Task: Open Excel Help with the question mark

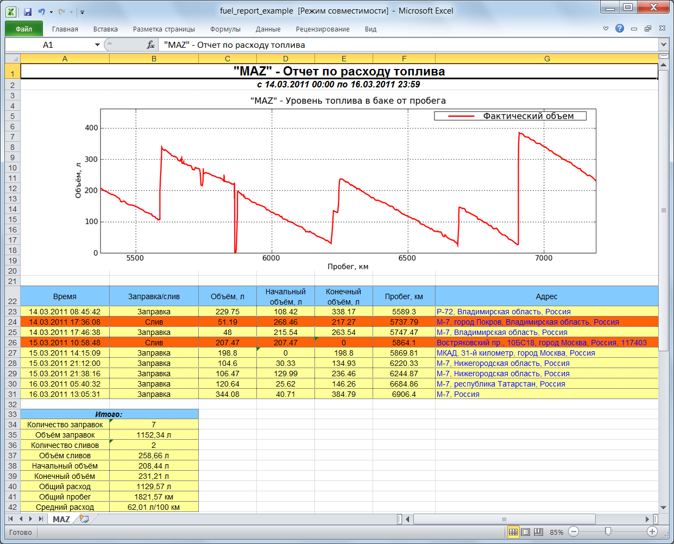Action: tap(620, 28)
